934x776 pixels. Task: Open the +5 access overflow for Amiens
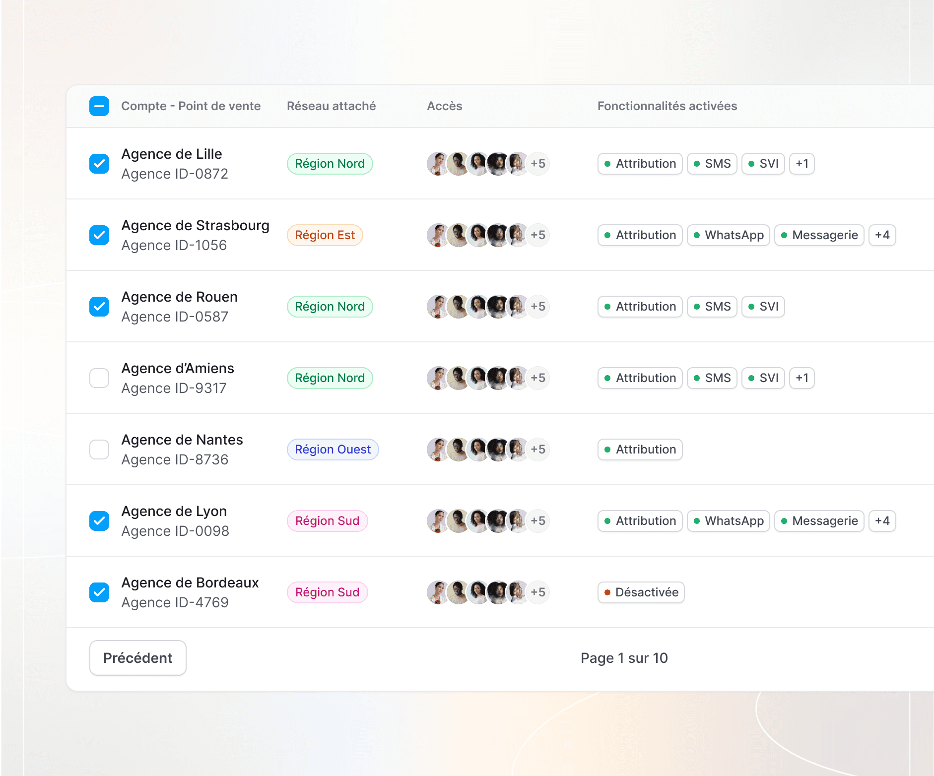pos(538,378)
